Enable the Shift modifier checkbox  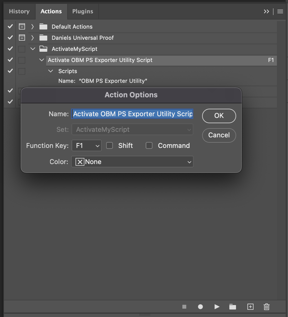110,145
